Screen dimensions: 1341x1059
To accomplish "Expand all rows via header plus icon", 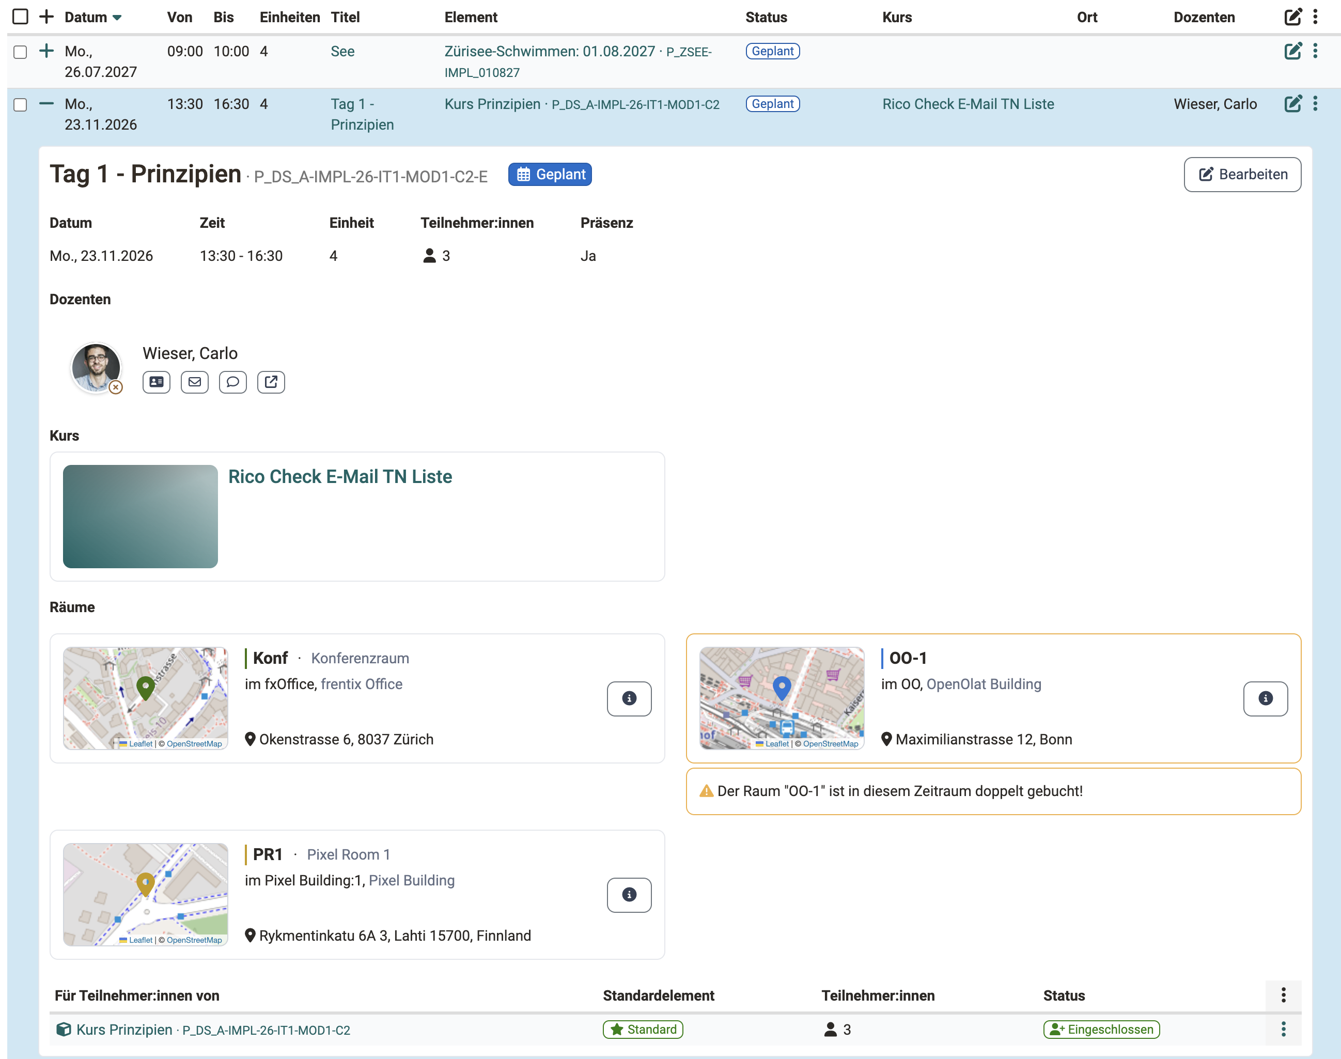I will pyautogui.click(x=46, y=17).
